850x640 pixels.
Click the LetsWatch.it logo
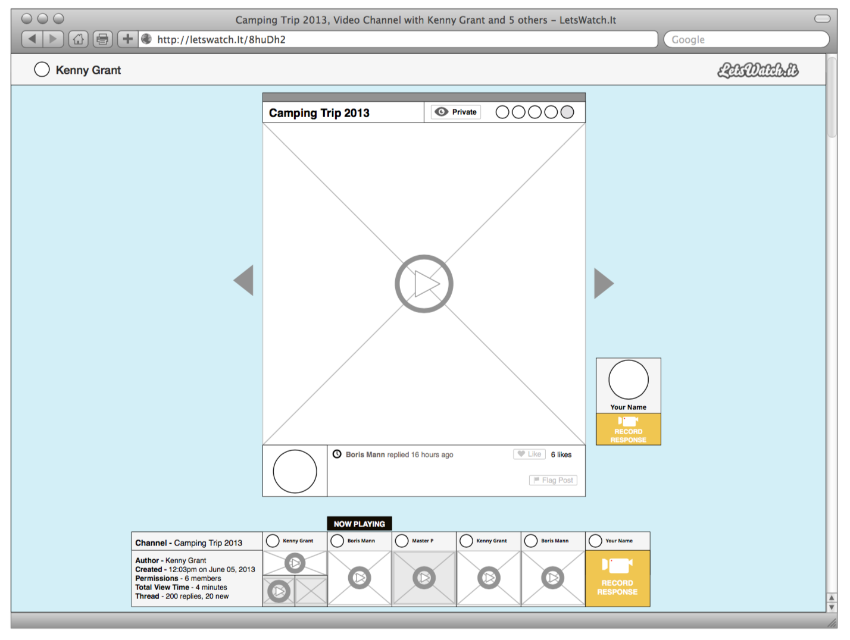tap(757, 70)
